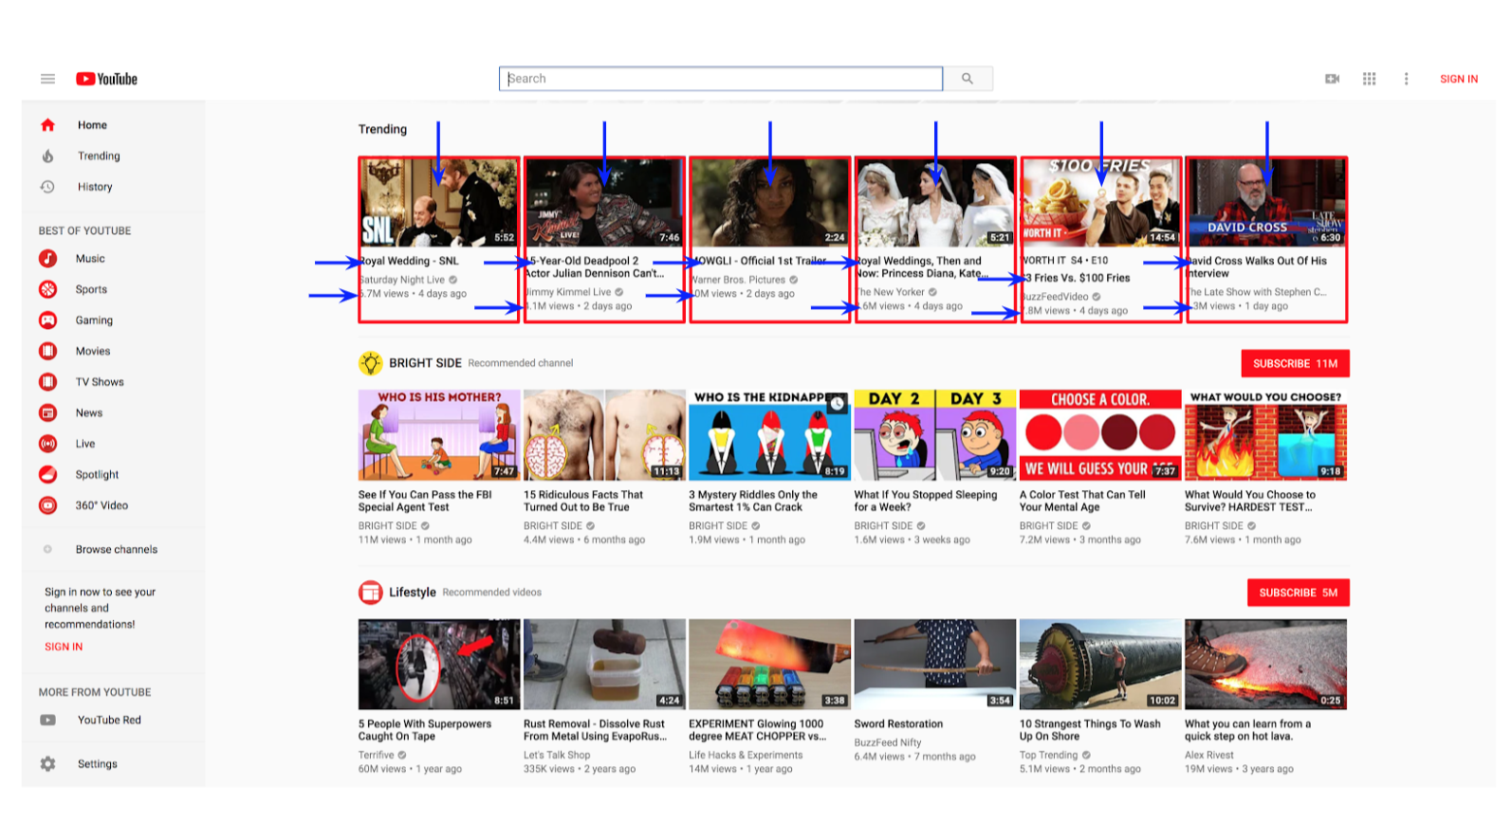Click title "10 Strangest Things To Wash Up On Shore"
The height and width of the screenshot is (840, 1512).
(x=1090, y=730)
